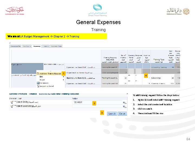
Task: Click the Cancel button
Action: coord(122,114)
